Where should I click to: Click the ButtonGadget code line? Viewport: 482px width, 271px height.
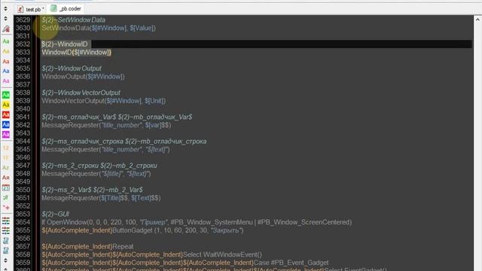tap(142, 230)
